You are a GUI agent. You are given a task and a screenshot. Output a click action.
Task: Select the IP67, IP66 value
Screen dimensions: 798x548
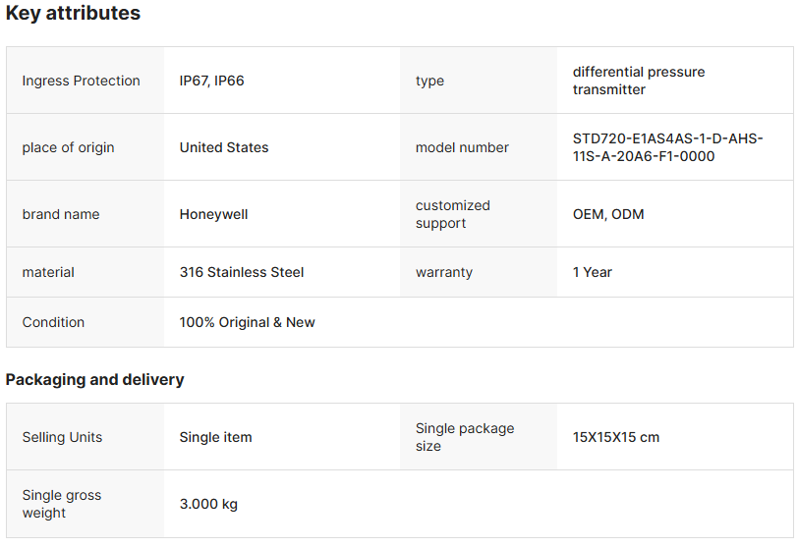(211, 81)
